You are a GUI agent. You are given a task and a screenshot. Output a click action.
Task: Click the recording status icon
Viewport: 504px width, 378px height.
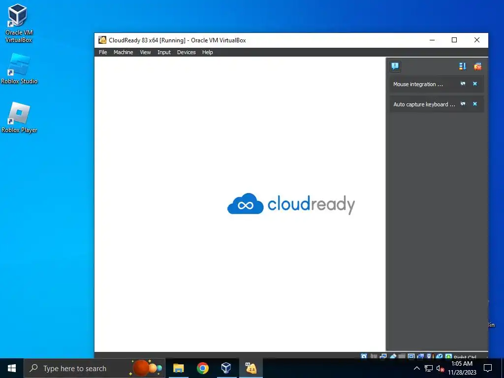coord(420,356)
